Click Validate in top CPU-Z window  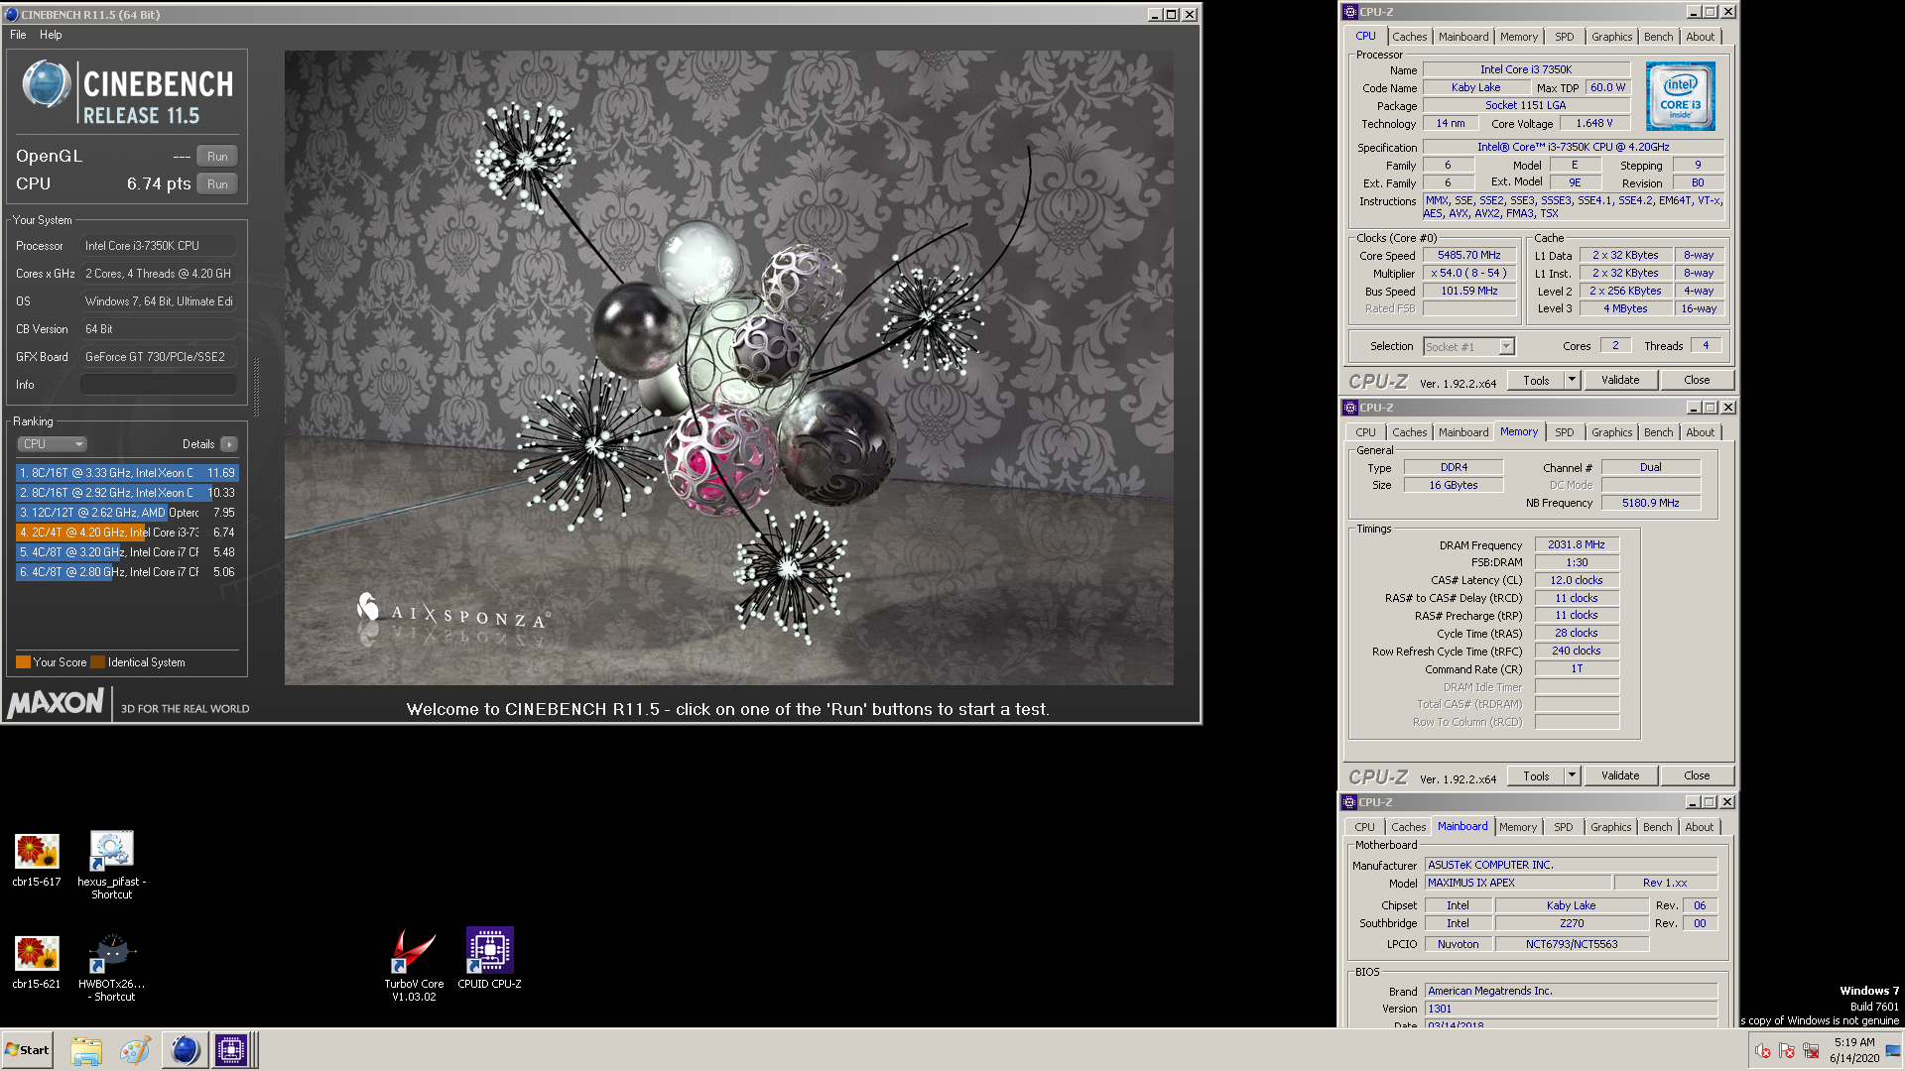click(1620, 380)
